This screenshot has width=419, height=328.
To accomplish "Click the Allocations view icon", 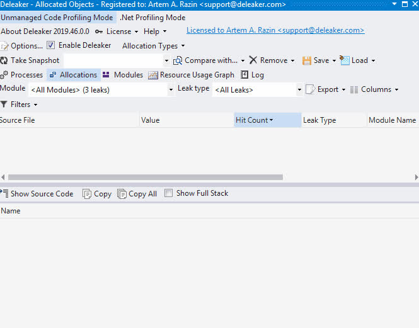I will [x=53, y=75].
